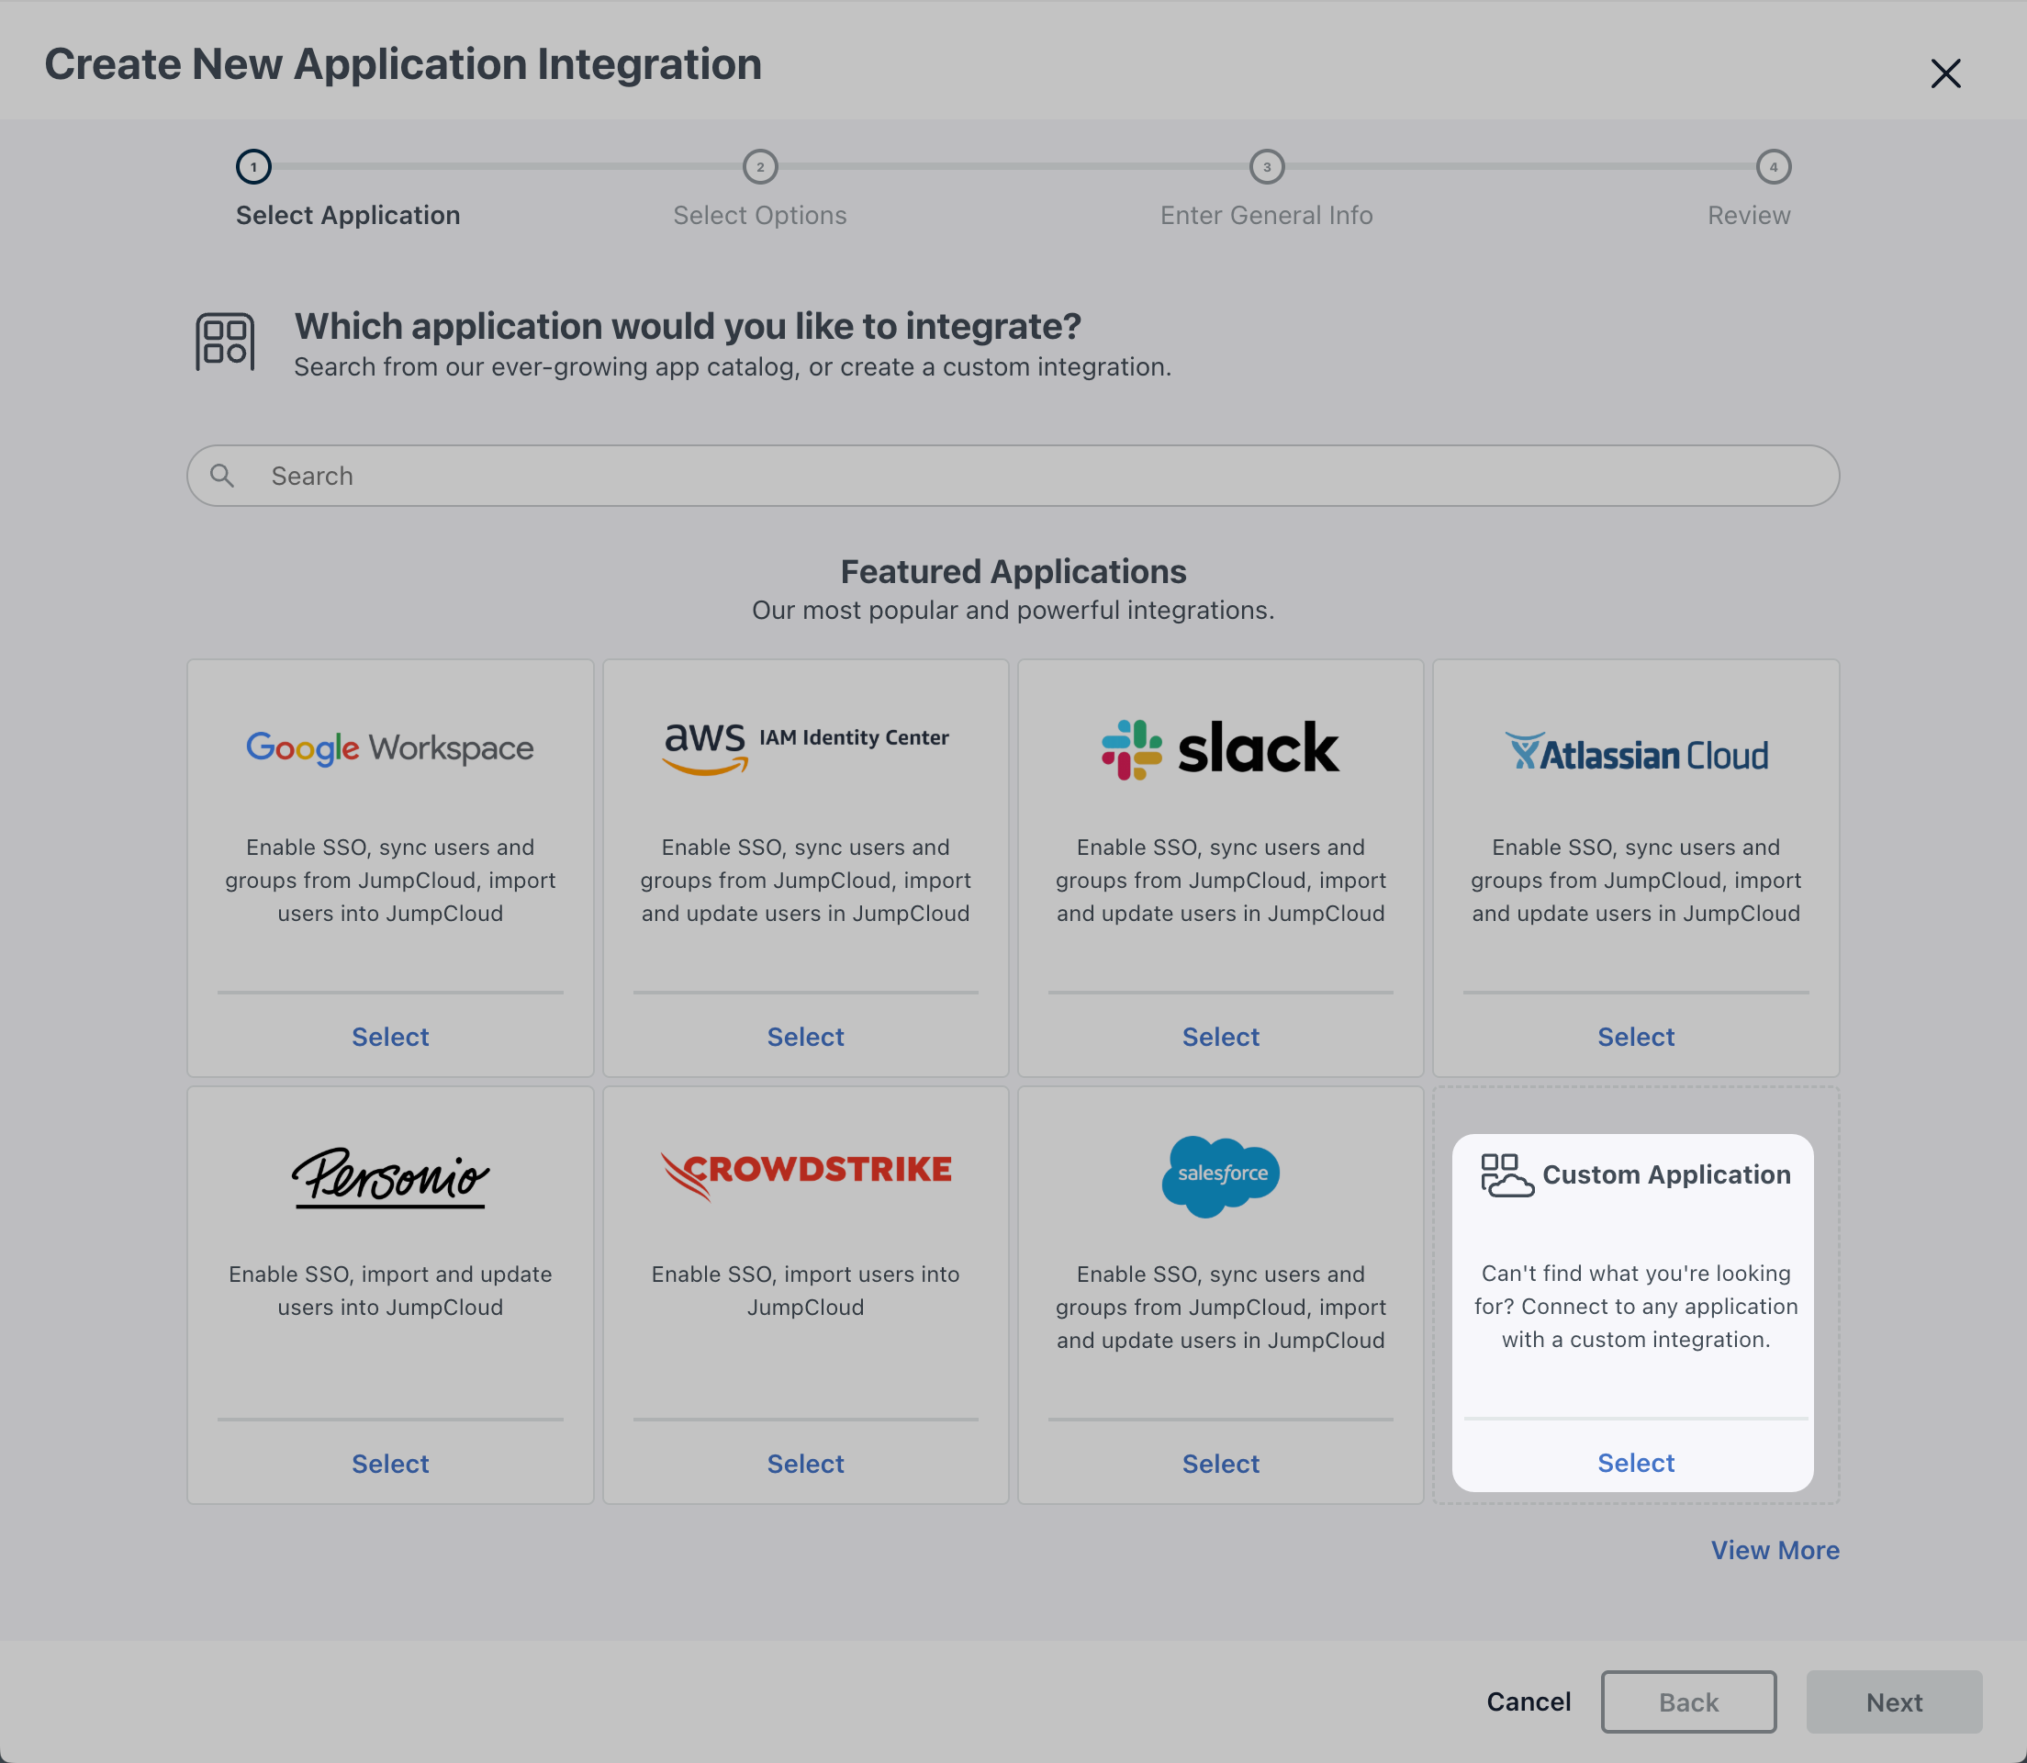Jump to step 3 Enter General Info
The width and height of the screenshot is (2027, 1763).
pos(1267,167)
